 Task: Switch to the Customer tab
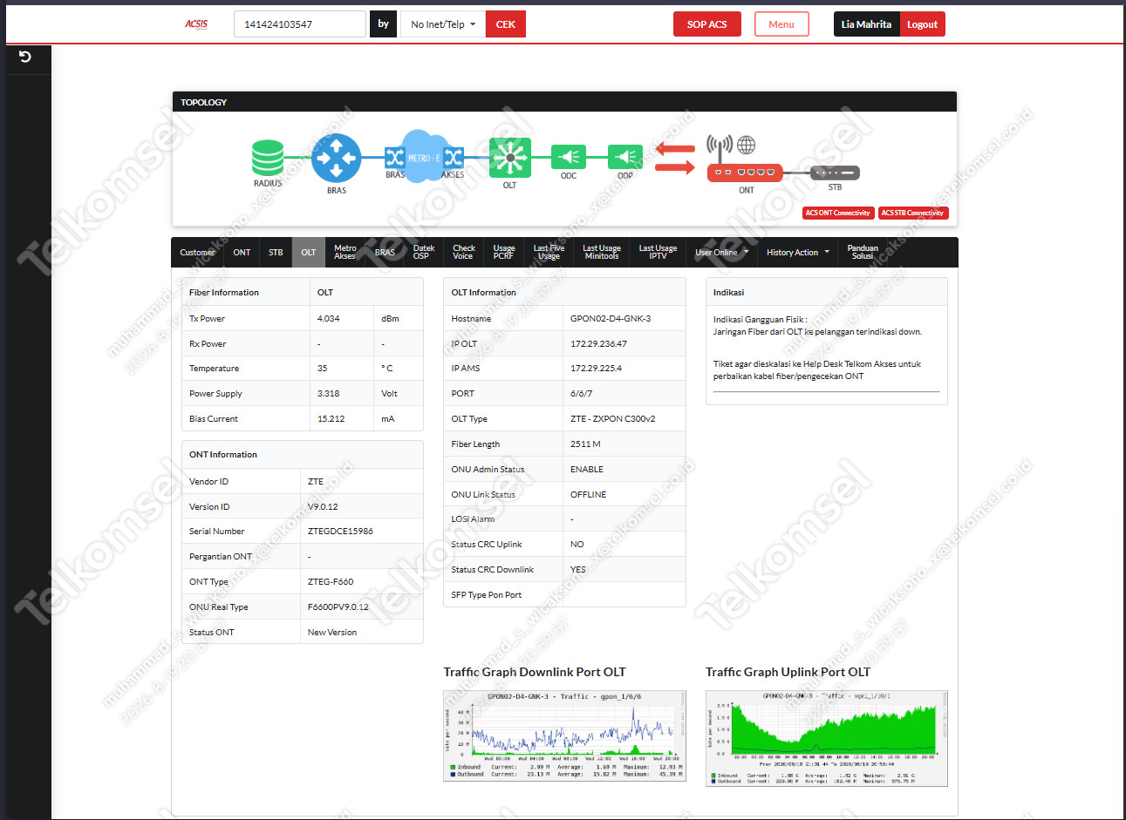click(197, 253)
